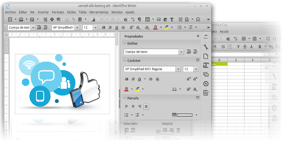Insert image toolbar icon
This screenshot has height=141, width=283.
(x=158, y=19)
